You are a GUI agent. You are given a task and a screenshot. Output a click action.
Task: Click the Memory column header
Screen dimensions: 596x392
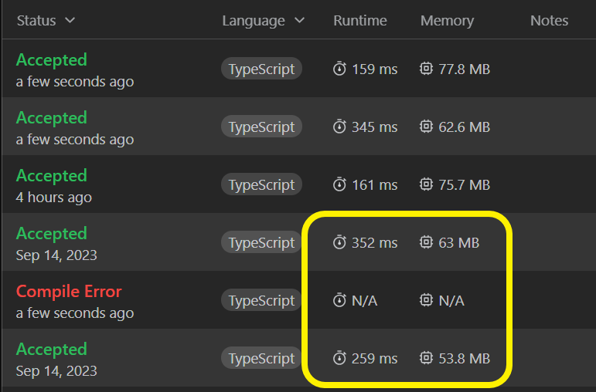click(447, 21)
